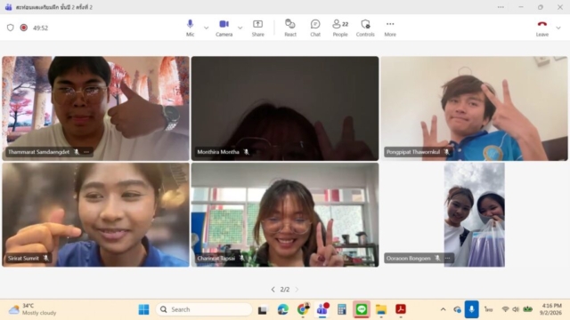Image resolution: width=570 pixels, height=320 pixels.
Task: Toggle the Camera button
Action: point(224,28)
